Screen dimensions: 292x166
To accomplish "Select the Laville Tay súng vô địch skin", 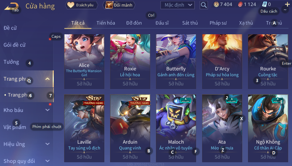I will [x=84, y=128].
